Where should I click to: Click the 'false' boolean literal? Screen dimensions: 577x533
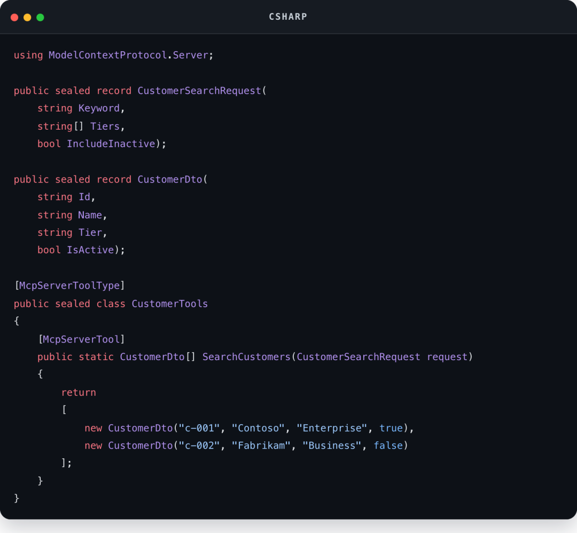388,446
